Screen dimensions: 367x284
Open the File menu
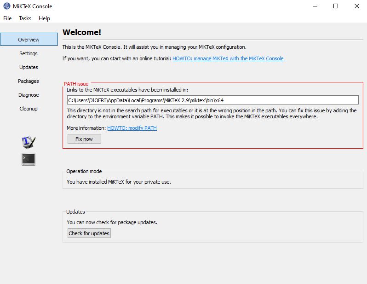[x=7, y=18]
